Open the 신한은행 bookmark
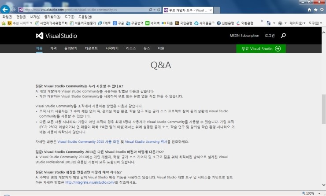 [225, 23]
